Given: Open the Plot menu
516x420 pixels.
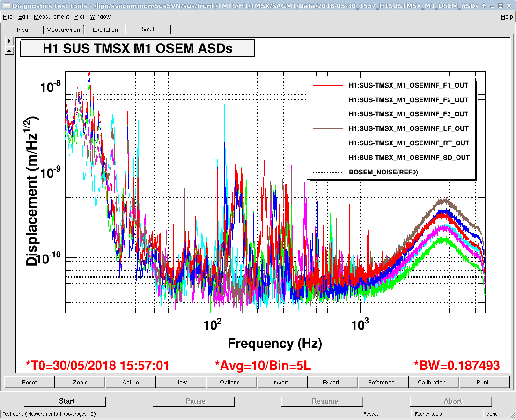Looking at the screenshot, I should click(80, 17).
